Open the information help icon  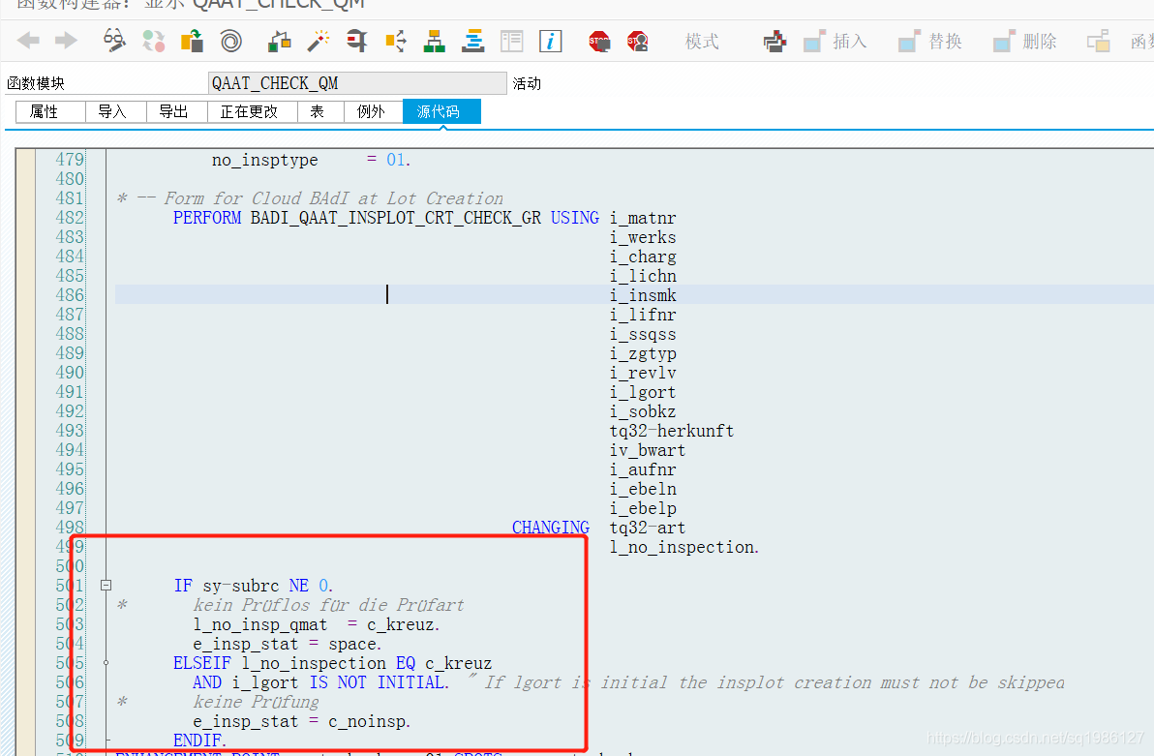coord(551,41)
